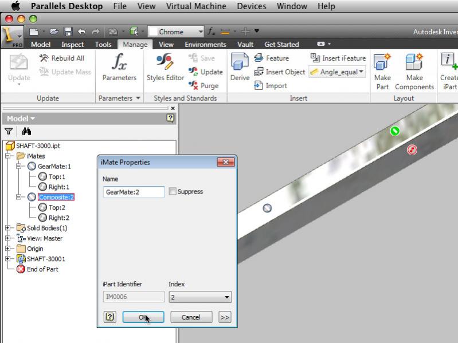Click the gray iMate glyph on the shaft

(267, 208)
